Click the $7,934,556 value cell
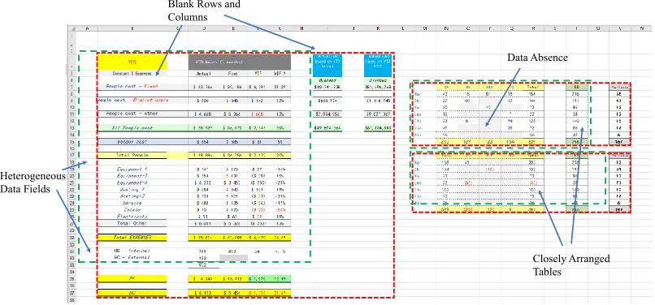Image resolution: width=655 pixels, height=305 pixels. [x=327, y=114]
